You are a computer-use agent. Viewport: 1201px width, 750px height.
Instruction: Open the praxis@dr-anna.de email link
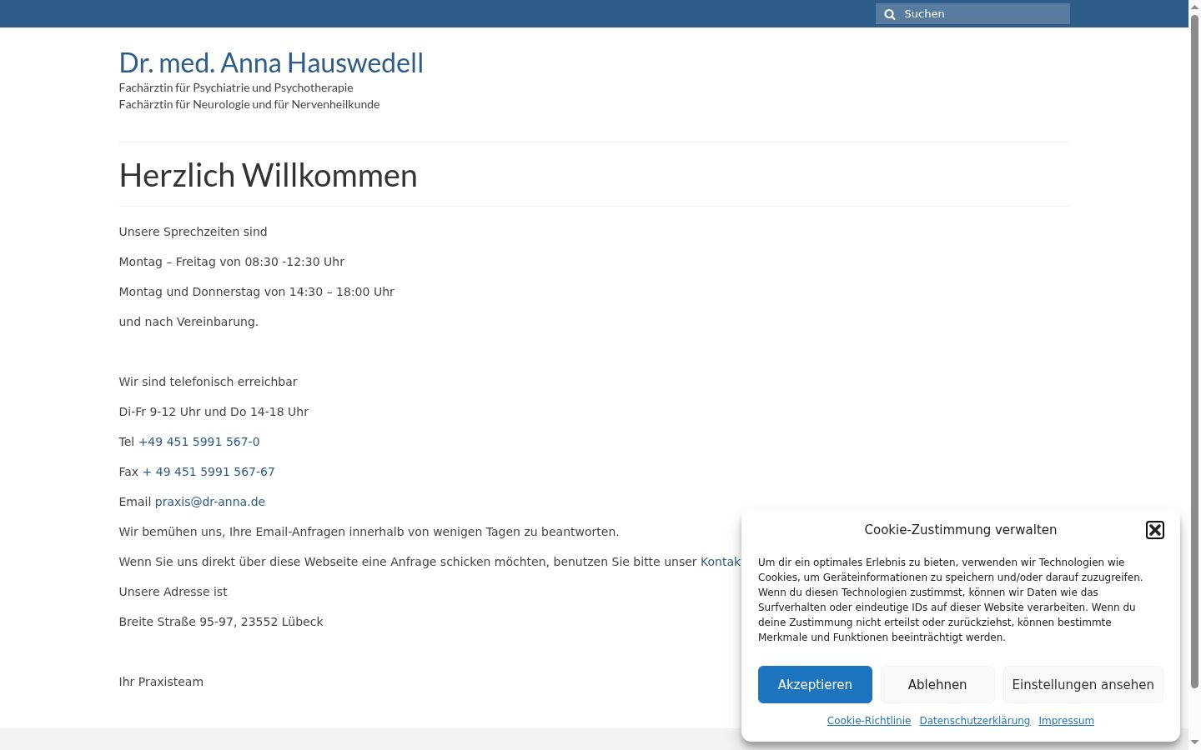click(x=210, y=502)
